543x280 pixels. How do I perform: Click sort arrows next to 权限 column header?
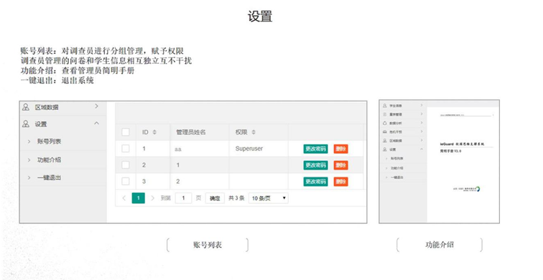pyautogui.click(x=254, y=132)
